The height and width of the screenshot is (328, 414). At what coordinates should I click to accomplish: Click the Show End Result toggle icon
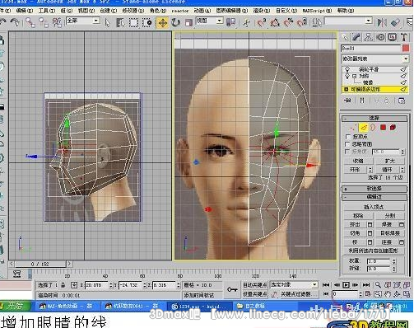pos(362,101)
